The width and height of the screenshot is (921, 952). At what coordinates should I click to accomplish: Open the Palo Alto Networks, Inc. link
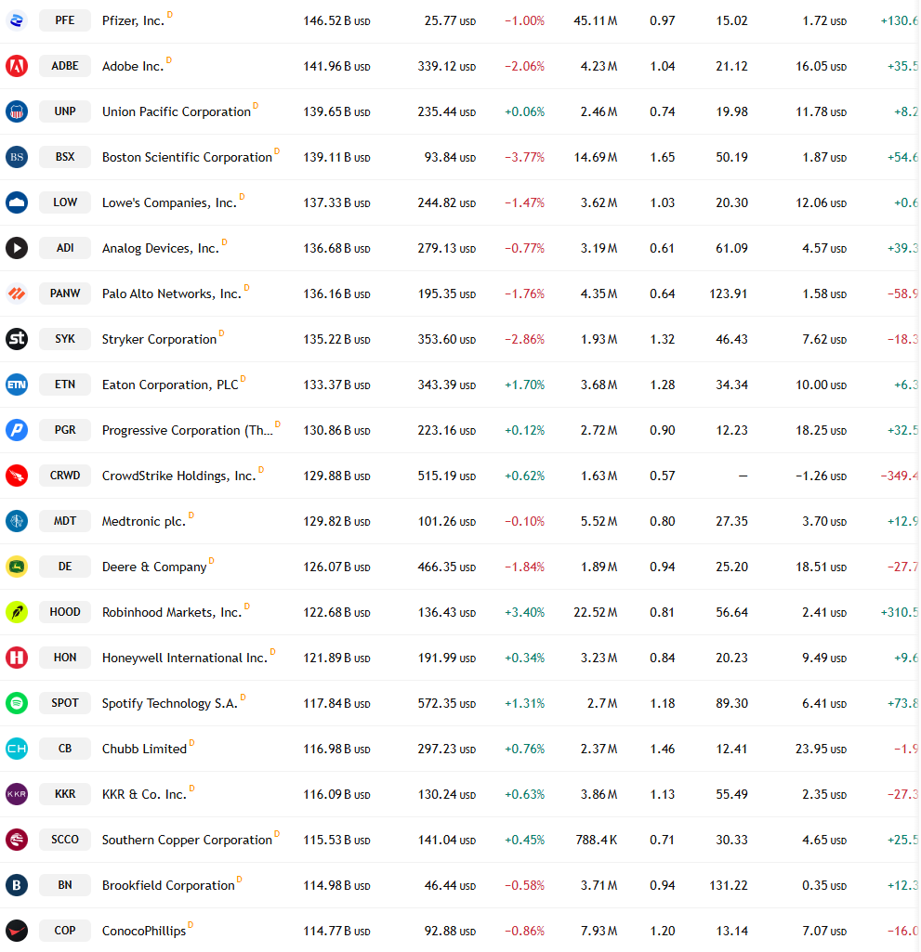pyautogui.click(x=172, y=294)
